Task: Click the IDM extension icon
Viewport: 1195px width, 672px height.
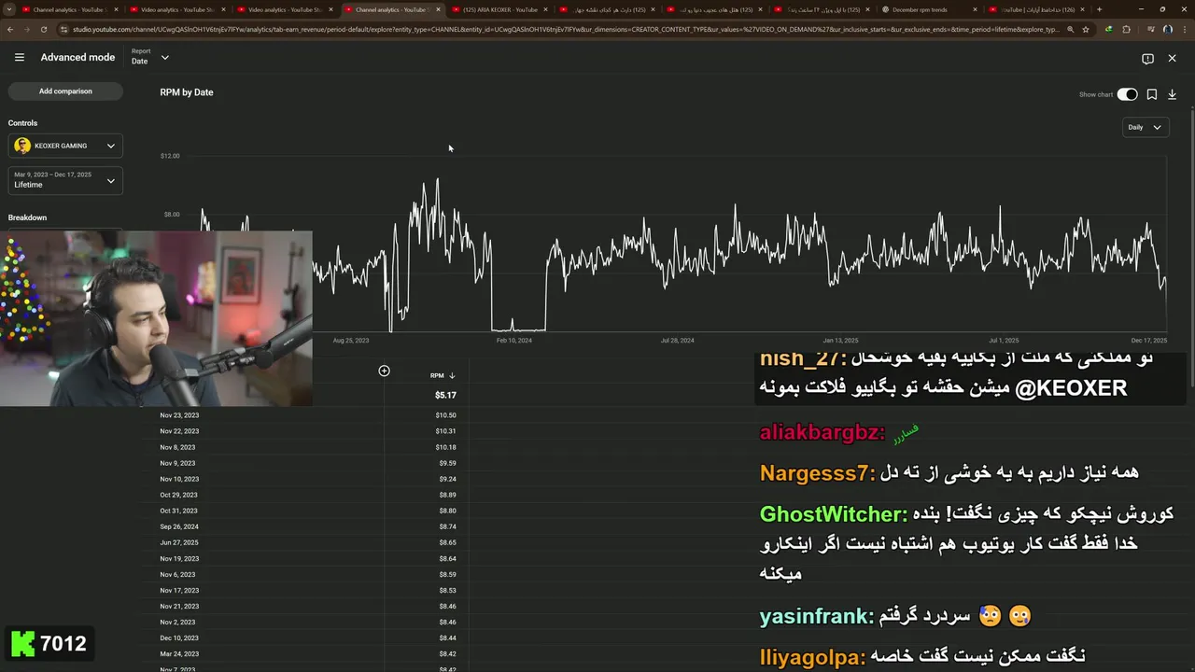Action: coord(1108,29)
